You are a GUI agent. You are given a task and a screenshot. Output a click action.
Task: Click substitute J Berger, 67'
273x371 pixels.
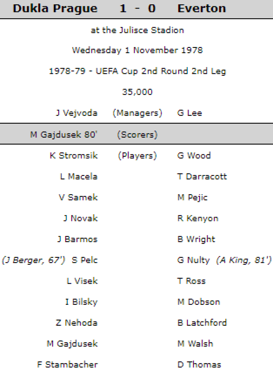pos(34,260)
